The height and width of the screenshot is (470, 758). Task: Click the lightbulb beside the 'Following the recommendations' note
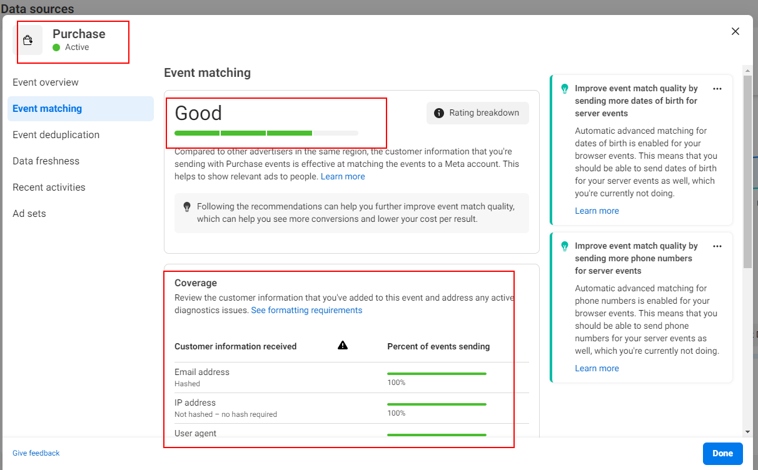point(186,207)
